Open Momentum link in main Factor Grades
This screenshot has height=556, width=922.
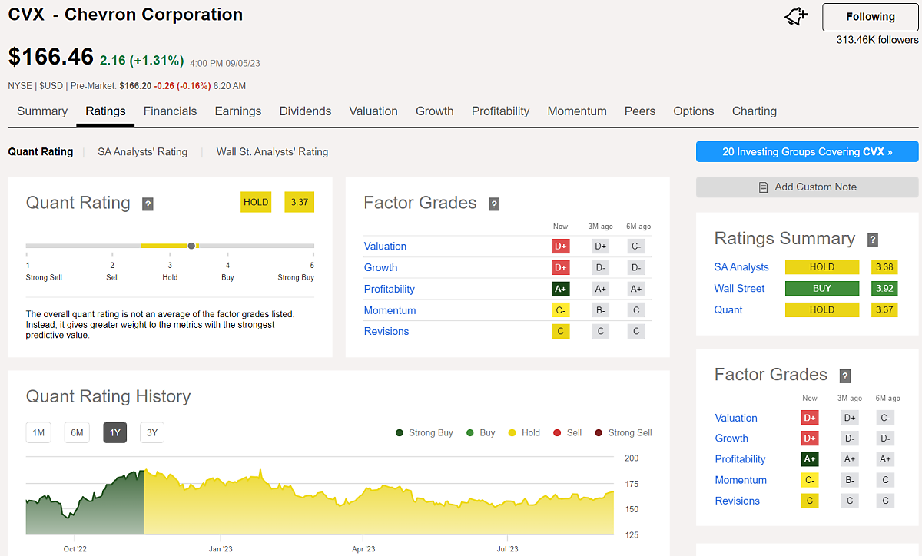[x=390, y=311]
